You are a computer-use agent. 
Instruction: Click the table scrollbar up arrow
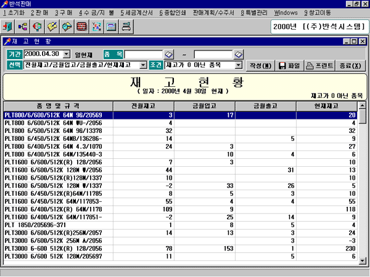(362, 105)
